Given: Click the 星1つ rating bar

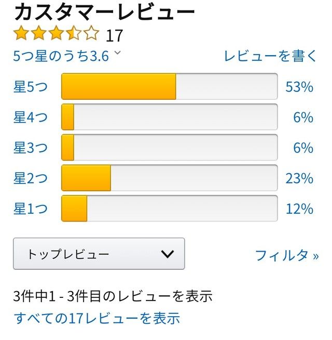Looking at the screenshot, I should click(170, 208).
